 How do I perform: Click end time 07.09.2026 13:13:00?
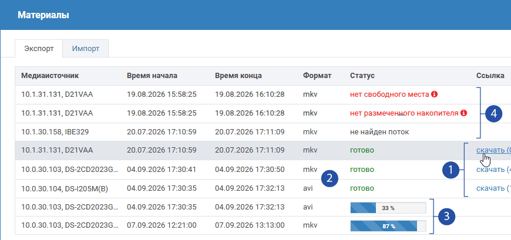(x=250, y=225)
